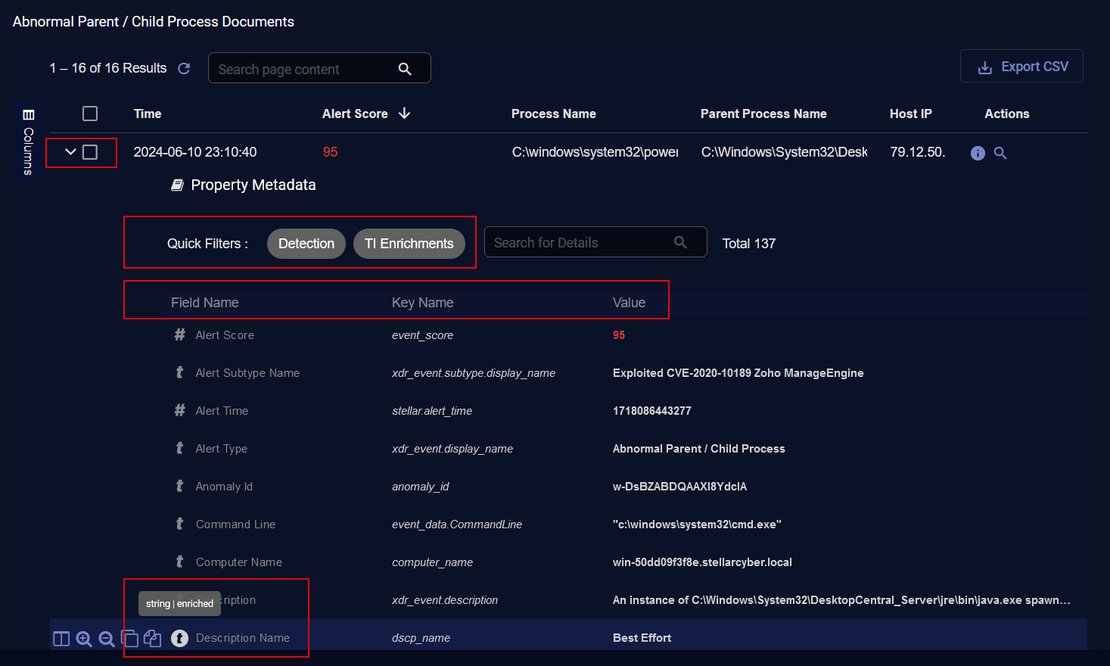1110x666 pixels.
Task: Export results with Export CSV button
Action: [1021, 67]
